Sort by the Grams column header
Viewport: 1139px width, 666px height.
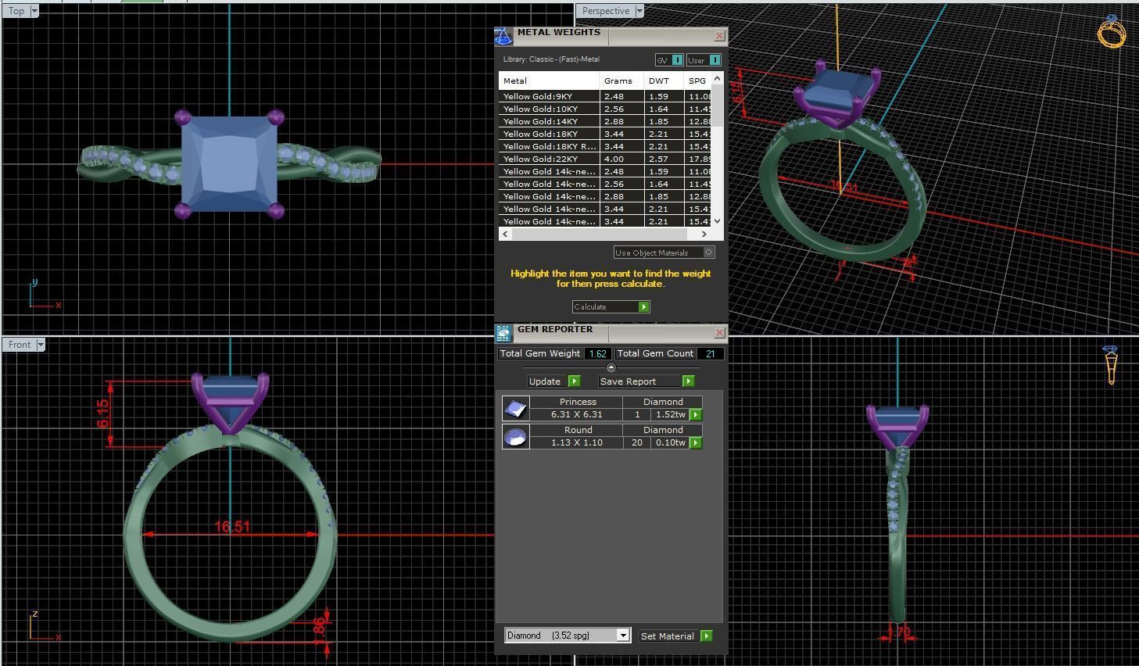(x=621, y=81)
